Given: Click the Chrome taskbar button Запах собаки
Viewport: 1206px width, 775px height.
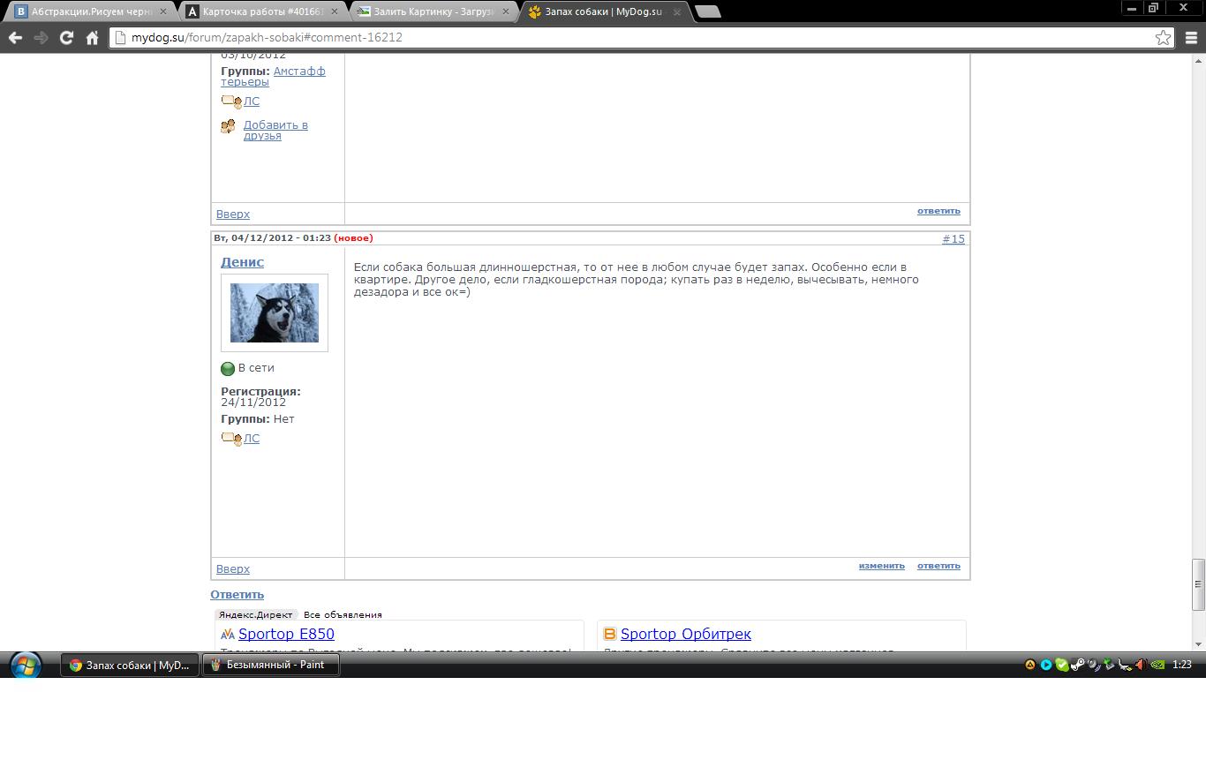Looking at the screenshot, I should point(130,665).
